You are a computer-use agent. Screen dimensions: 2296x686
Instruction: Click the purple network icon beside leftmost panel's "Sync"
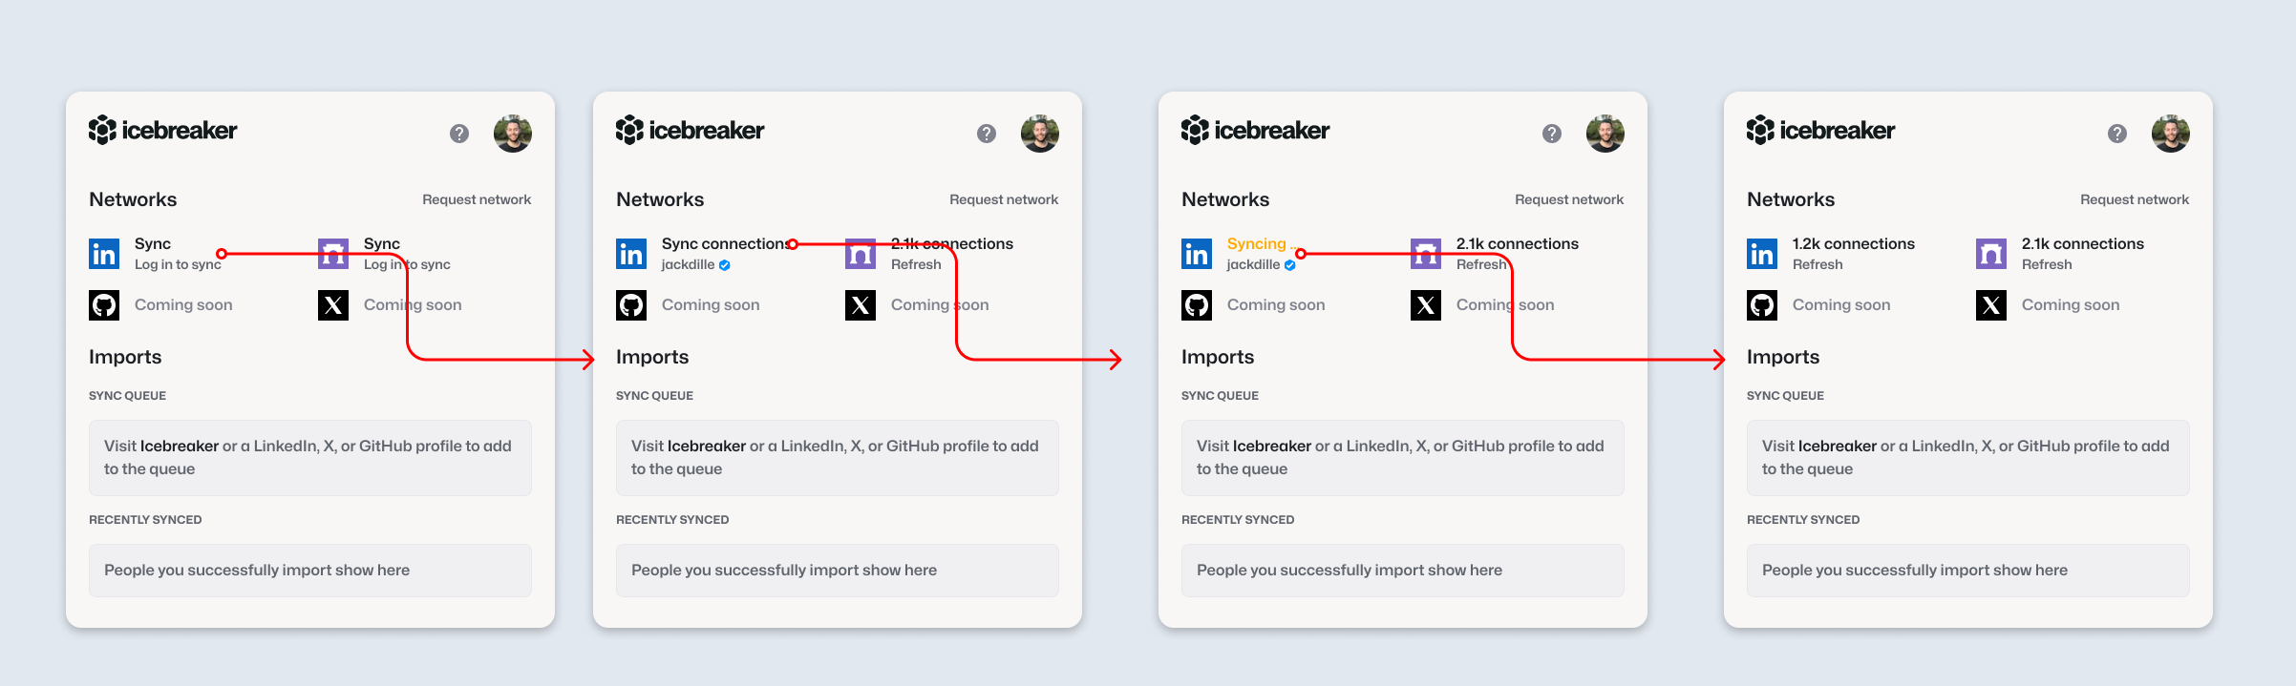tap(333, 254)
